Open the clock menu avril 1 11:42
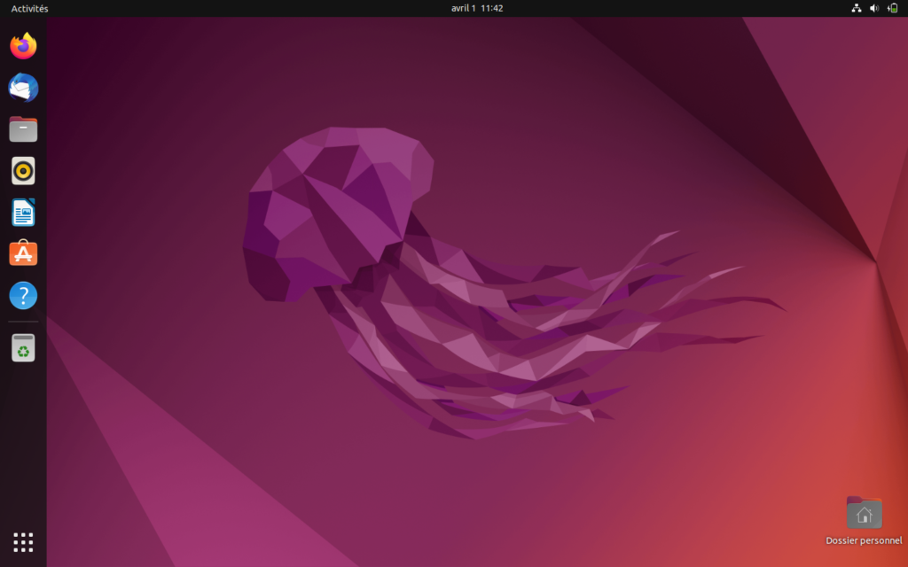Image resolution: width=908 pixels, height=567 pixels. [x=476, y=8]
